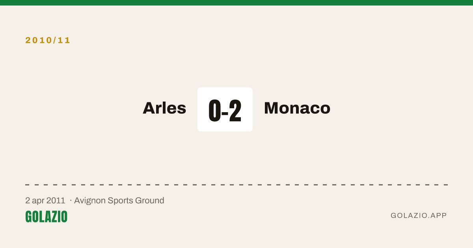This screenshot has height=248, width=473.
Task: Click the word Ground in venue name
Action: click(150, 200)
